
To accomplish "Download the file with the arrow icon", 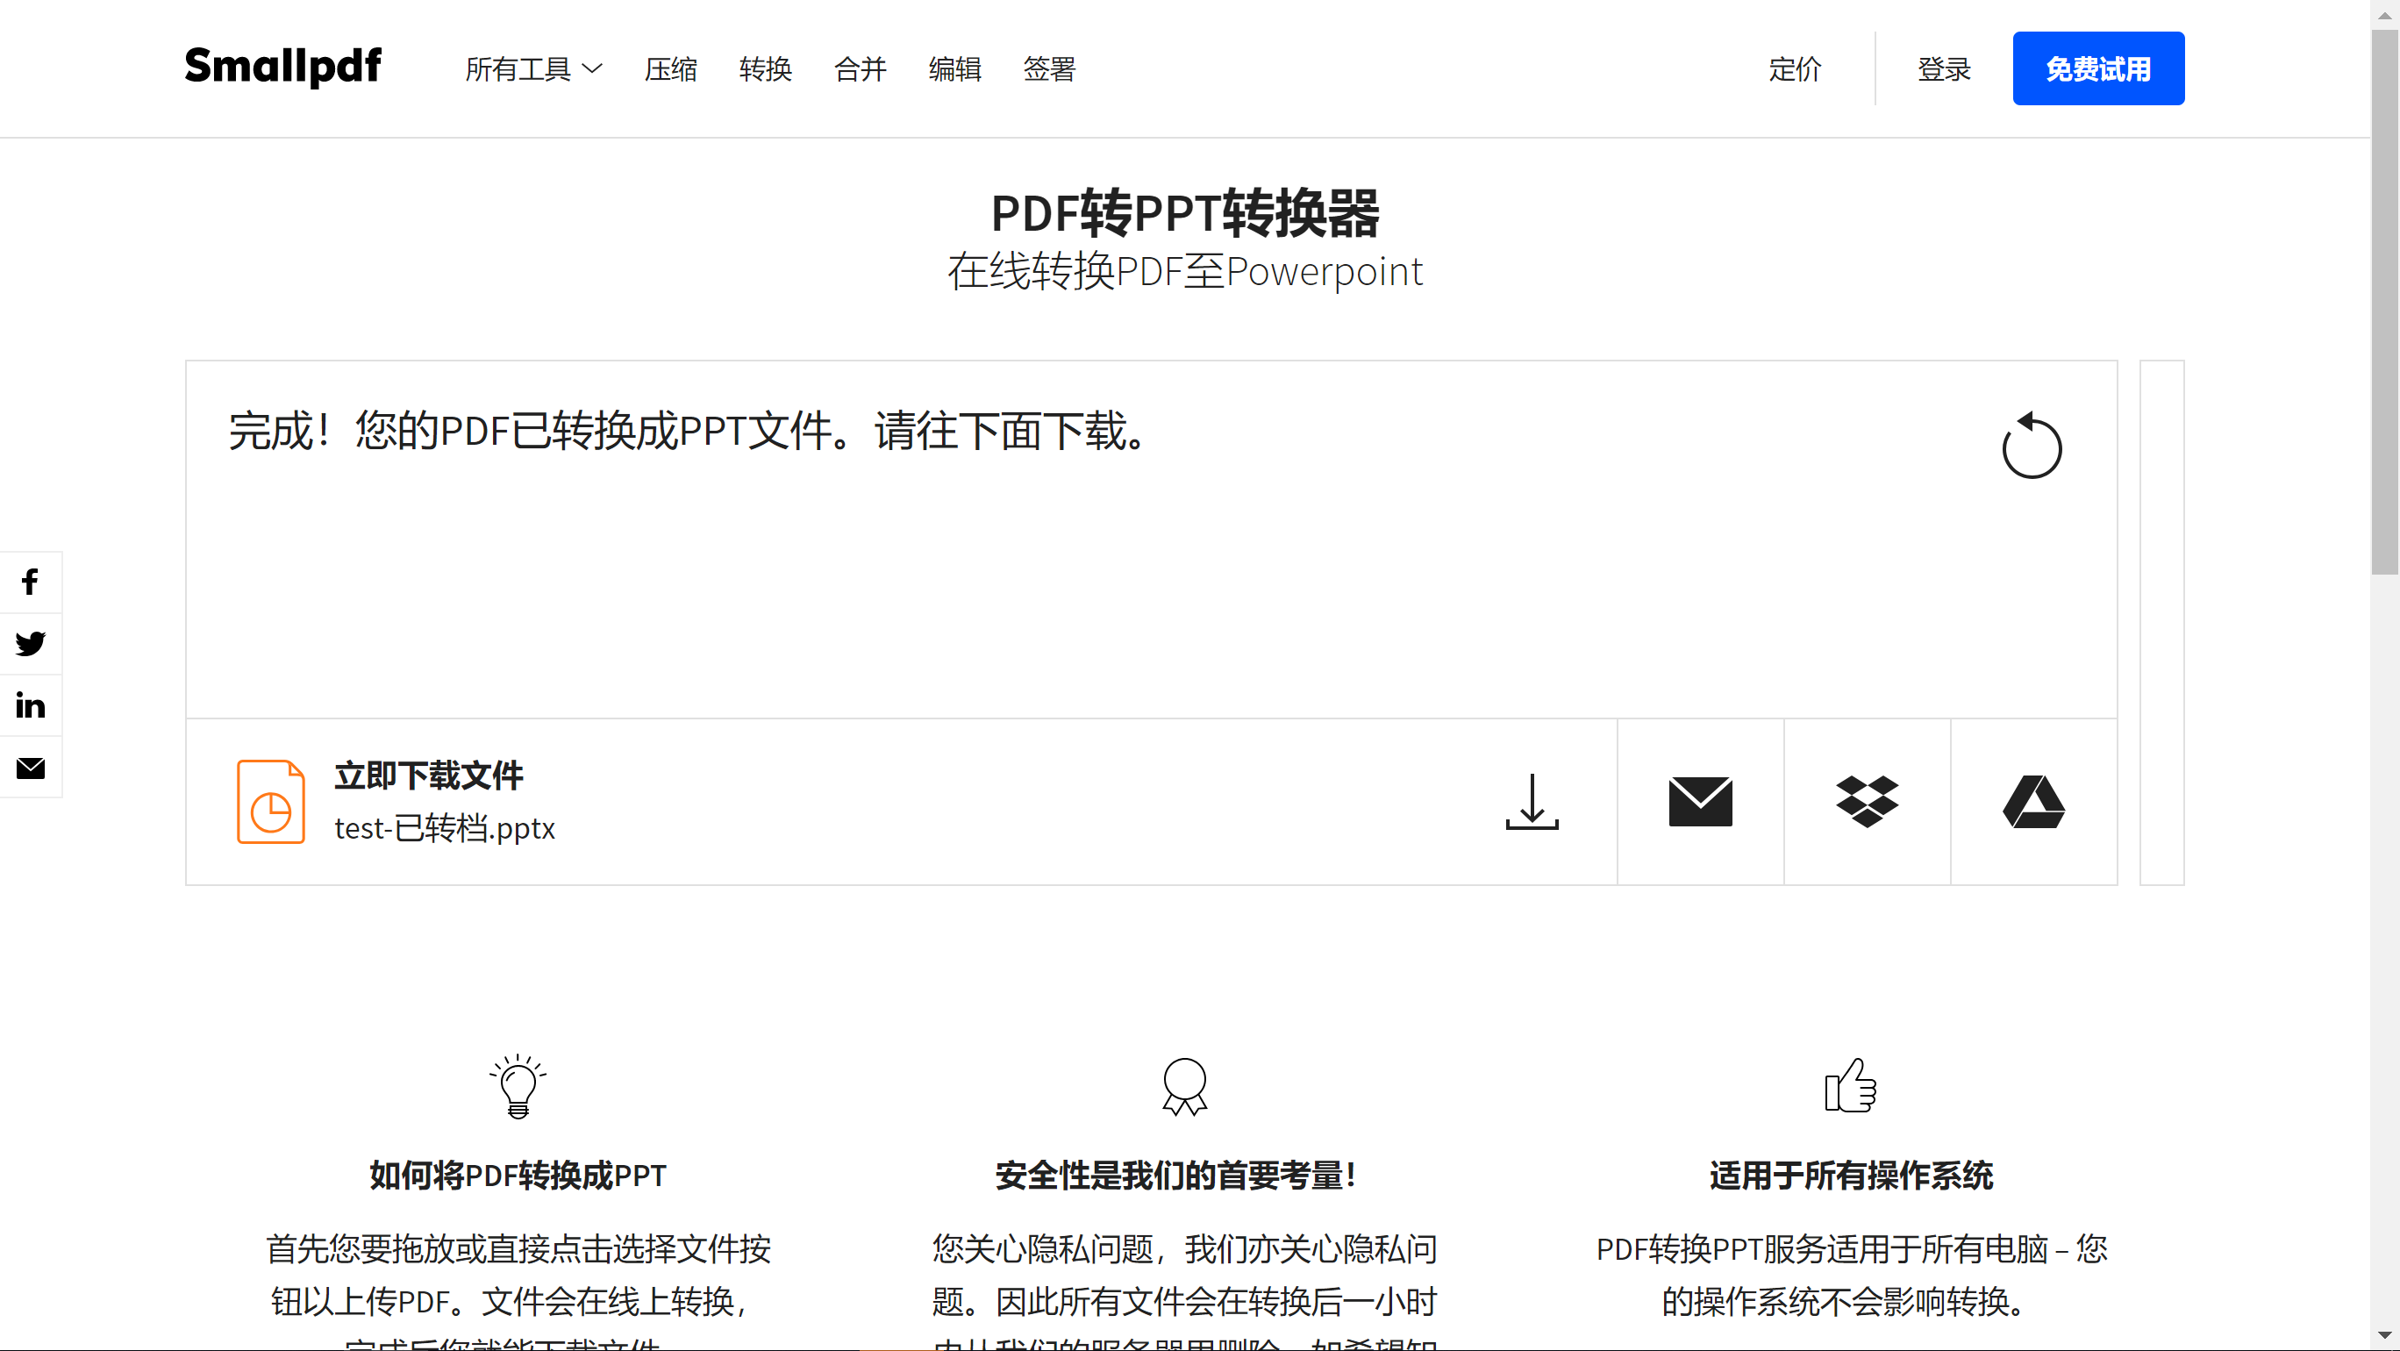I will click(x=1532, y=801).
